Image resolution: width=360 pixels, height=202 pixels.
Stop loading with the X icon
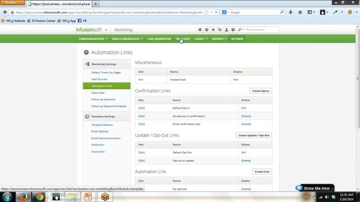pyautogui.click(x=216, y=12)
